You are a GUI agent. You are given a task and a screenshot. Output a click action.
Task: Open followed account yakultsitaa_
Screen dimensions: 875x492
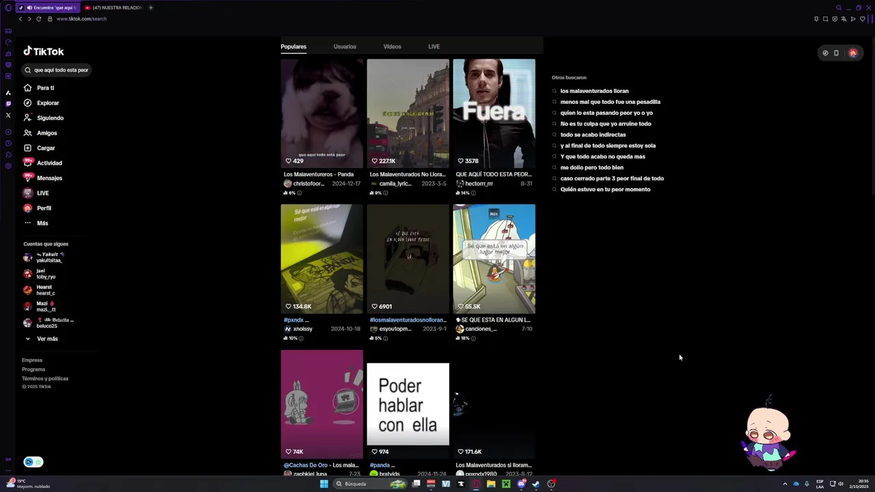pos(45,257)
